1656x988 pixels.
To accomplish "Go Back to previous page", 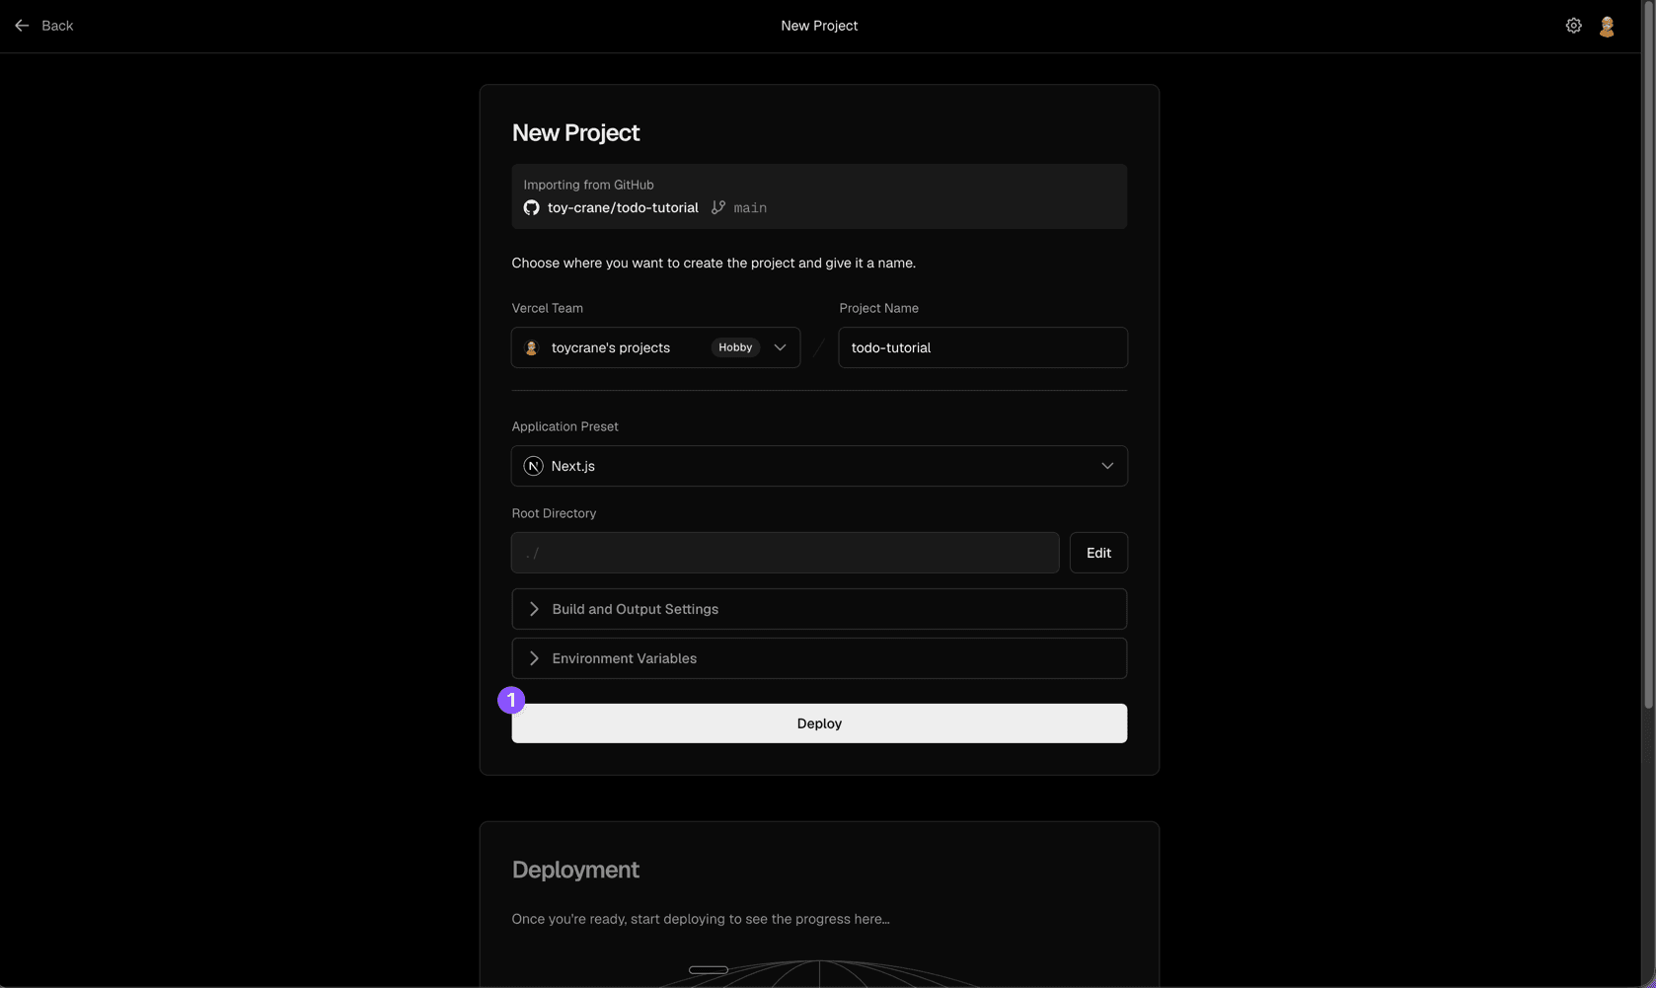I will click(x=44, y=26).
